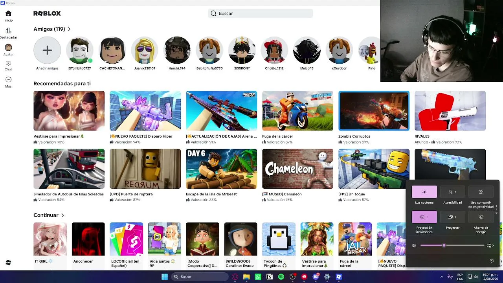Open friend CACHETONAN's avatar
Viewport: 503px width, 283px height.
(112, 50)
